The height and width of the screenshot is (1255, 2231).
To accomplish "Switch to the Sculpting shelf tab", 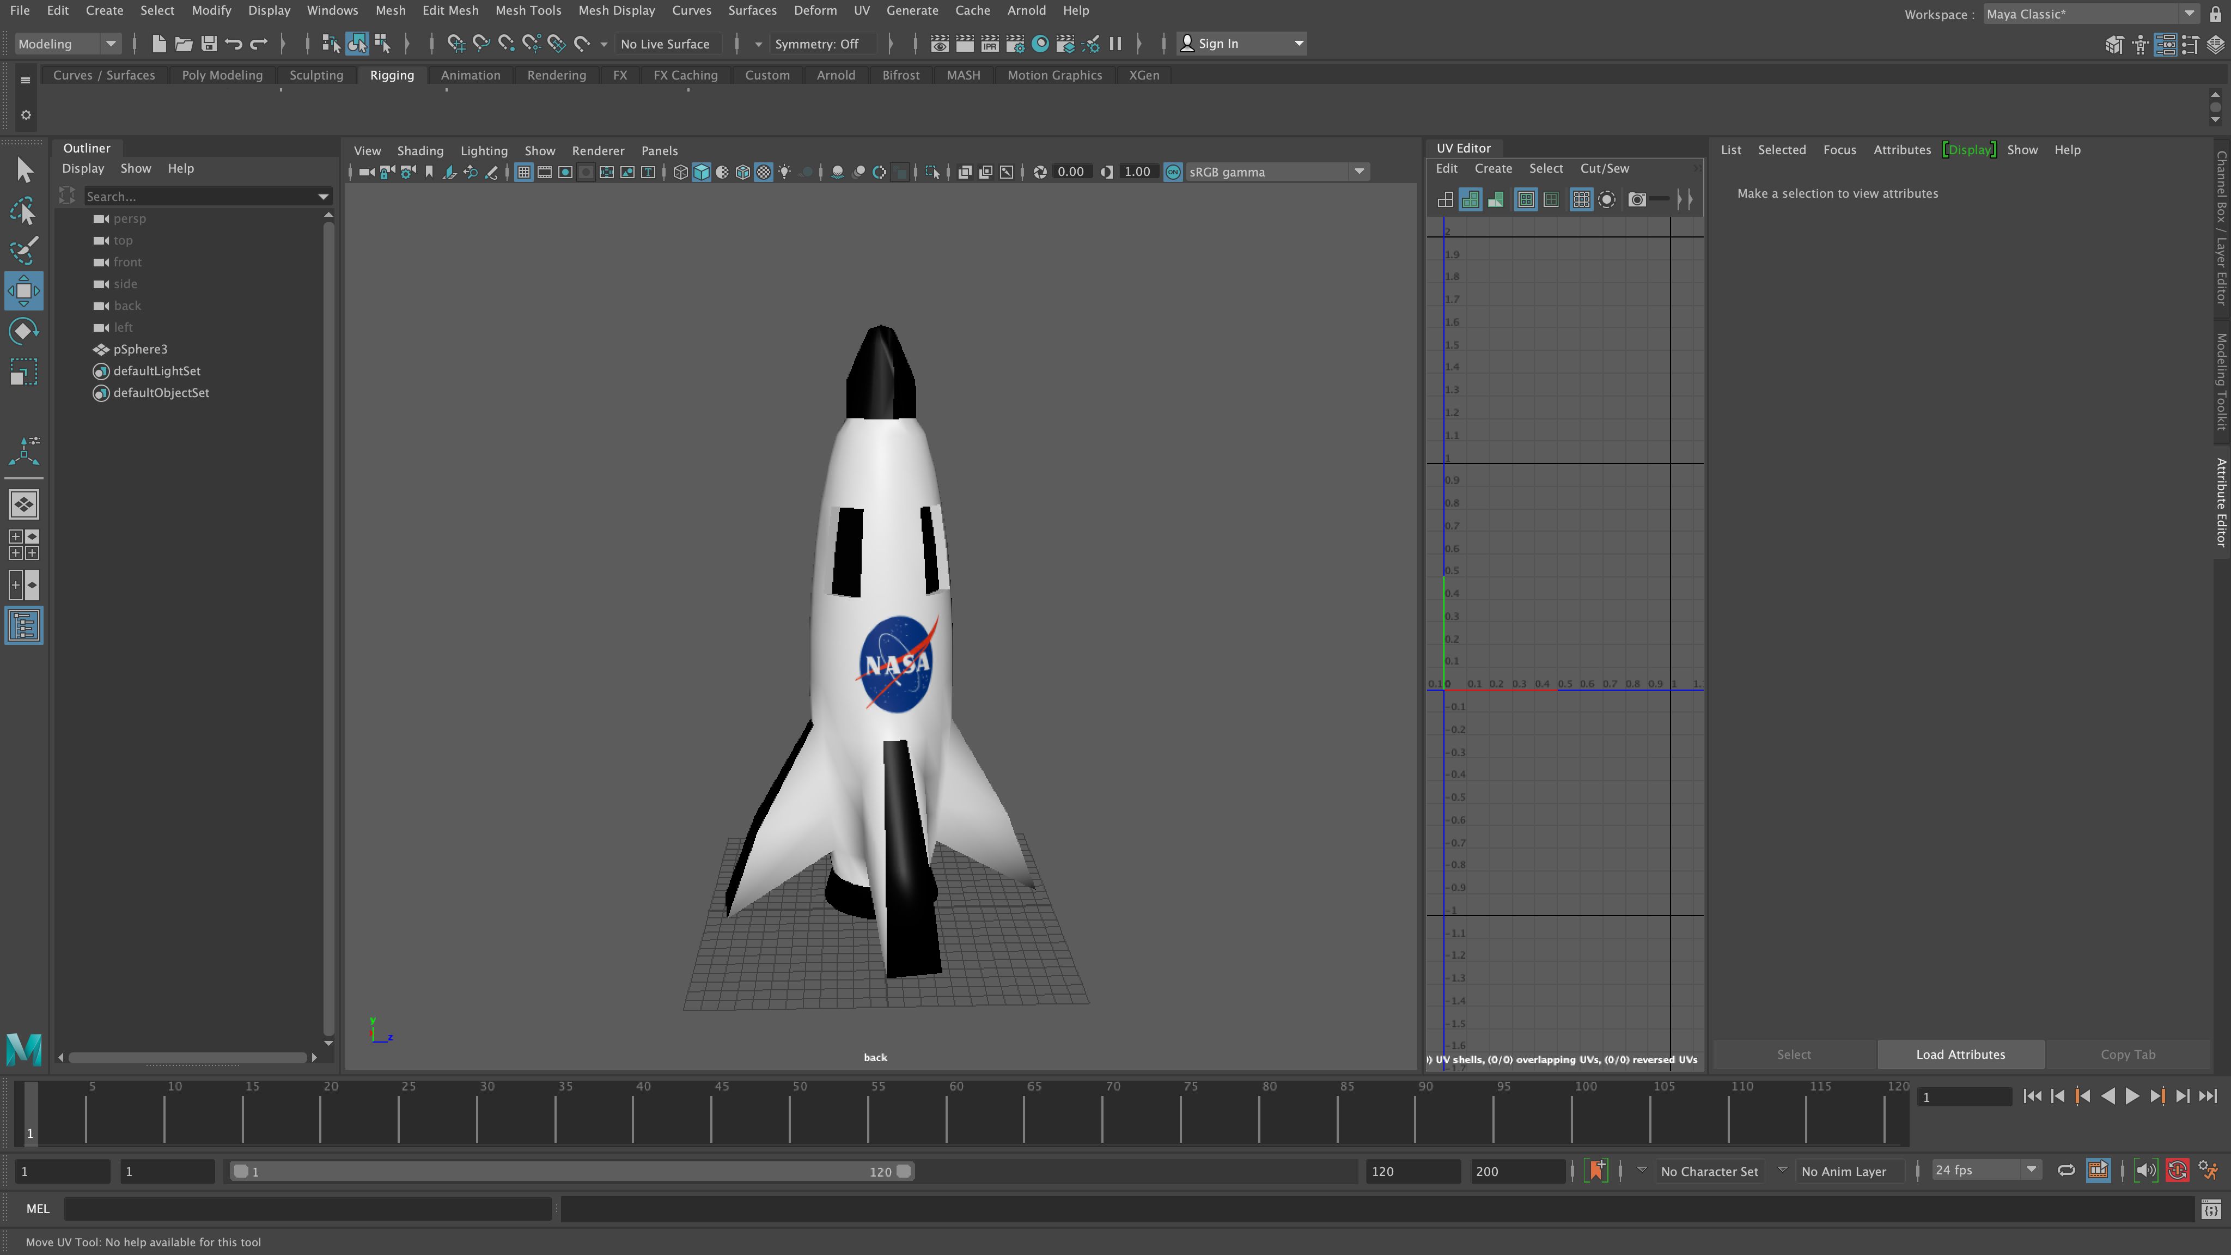I will [316, 75].
